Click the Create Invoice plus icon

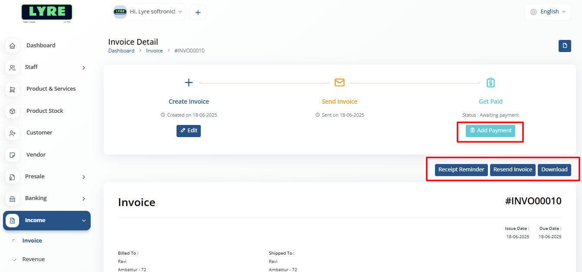[x=189, y=82]
